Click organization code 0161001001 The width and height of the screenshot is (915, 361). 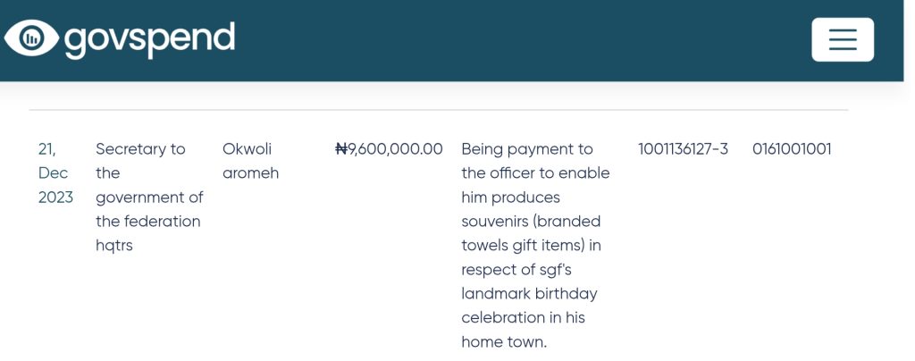pyautogui.click(x=792, y=149)
